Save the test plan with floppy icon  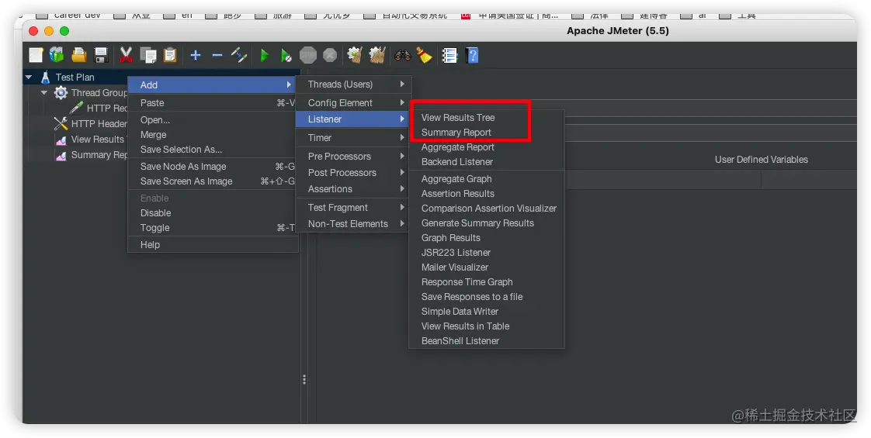[x=101, y=55]
